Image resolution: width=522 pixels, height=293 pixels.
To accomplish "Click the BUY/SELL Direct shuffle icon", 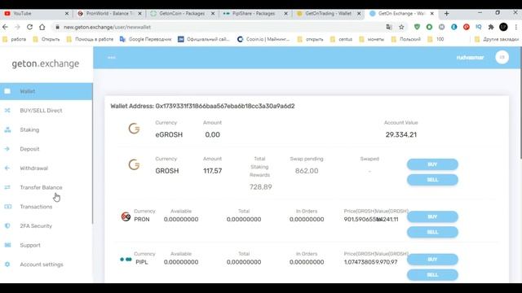I will click(7, 111).
